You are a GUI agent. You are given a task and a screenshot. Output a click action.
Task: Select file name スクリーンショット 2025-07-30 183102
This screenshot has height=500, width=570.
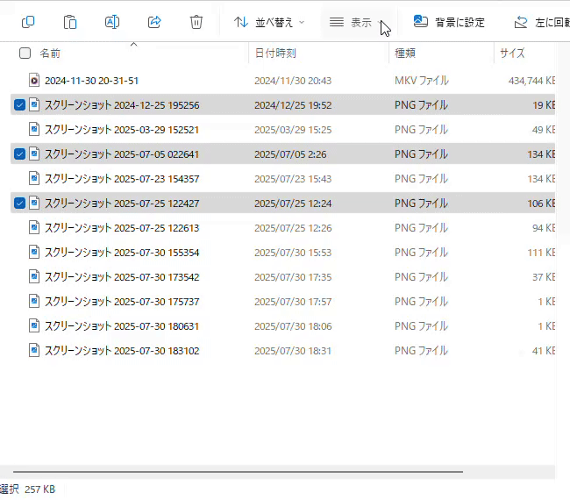tap(122, 351)
